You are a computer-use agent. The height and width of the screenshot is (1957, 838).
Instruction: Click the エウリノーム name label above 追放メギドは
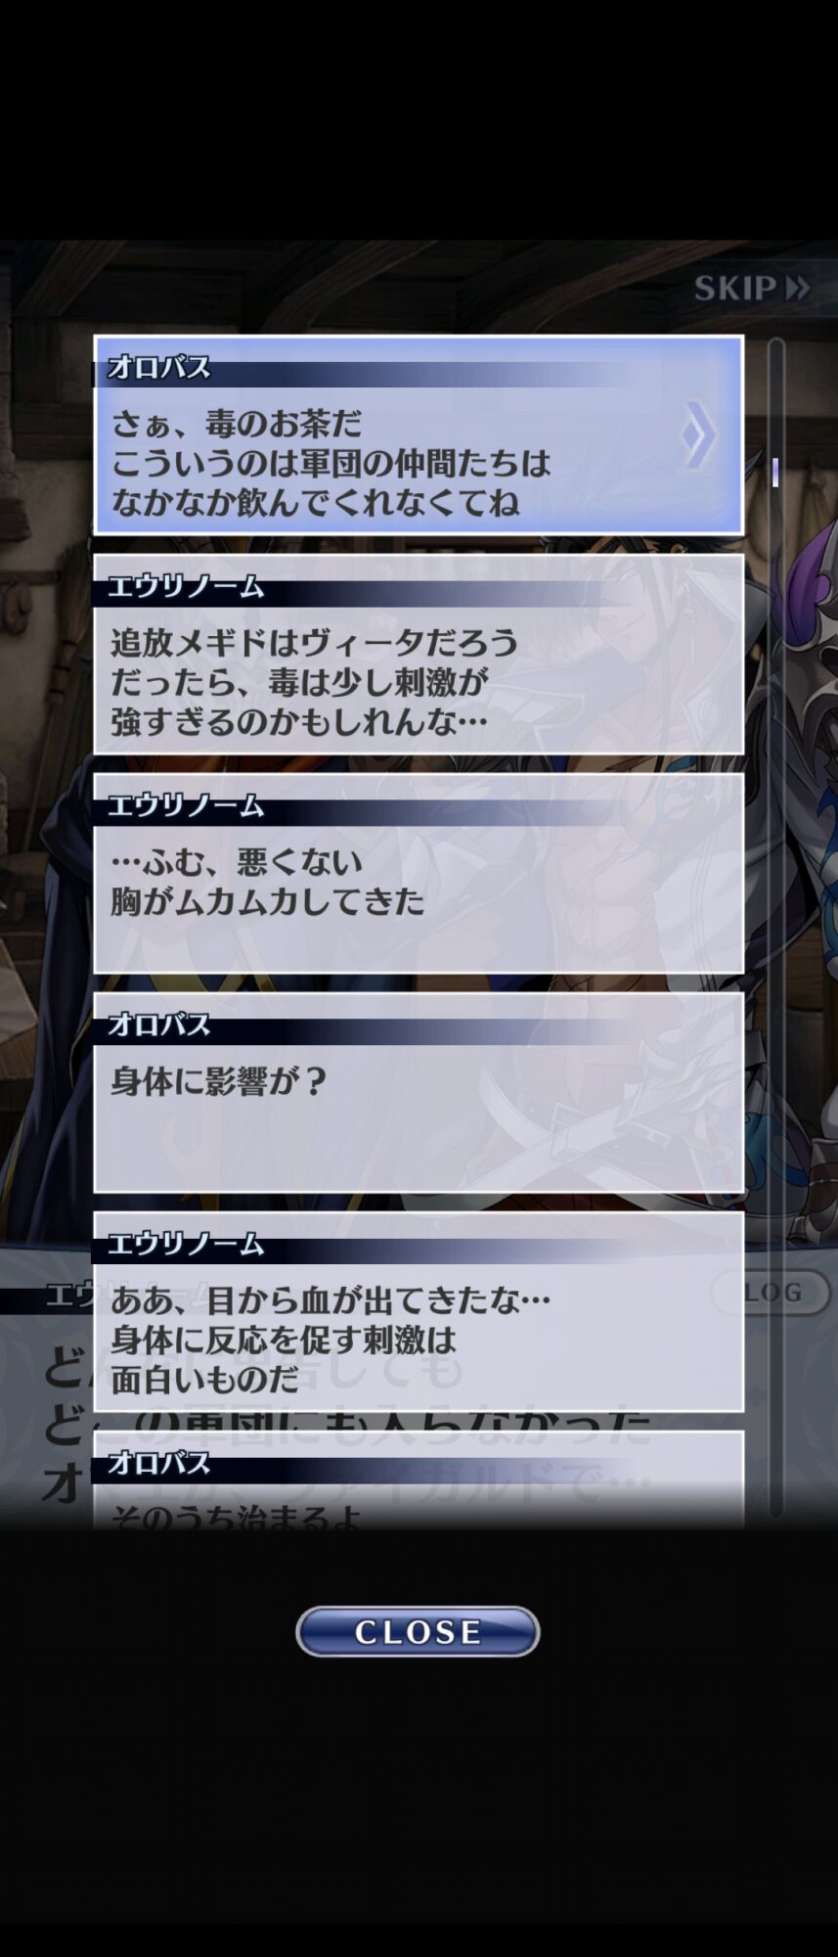[185, 587]
